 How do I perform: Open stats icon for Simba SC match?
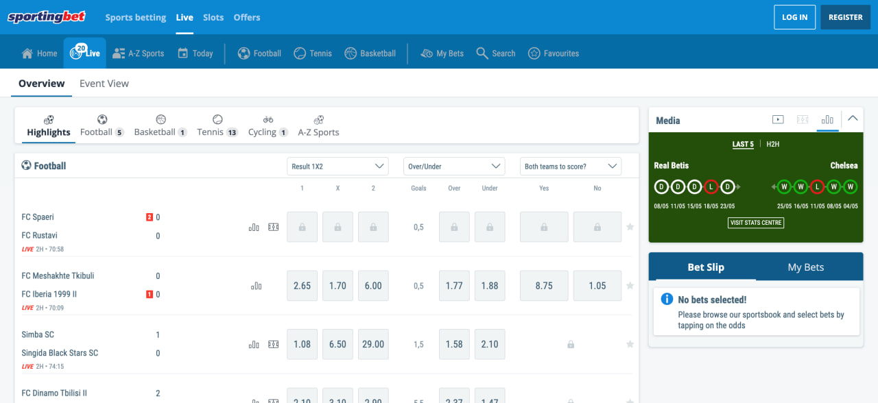(x=254, y=345)
